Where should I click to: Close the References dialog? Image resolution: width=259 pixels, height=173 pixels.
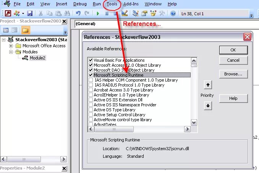click(x=247, y=37)
